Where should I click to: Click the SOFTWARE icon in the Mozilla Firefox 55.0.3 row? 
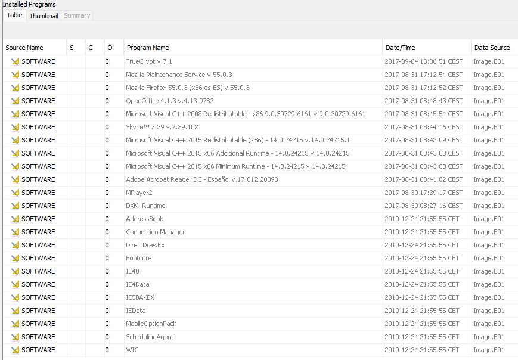[x=15, y=88]
